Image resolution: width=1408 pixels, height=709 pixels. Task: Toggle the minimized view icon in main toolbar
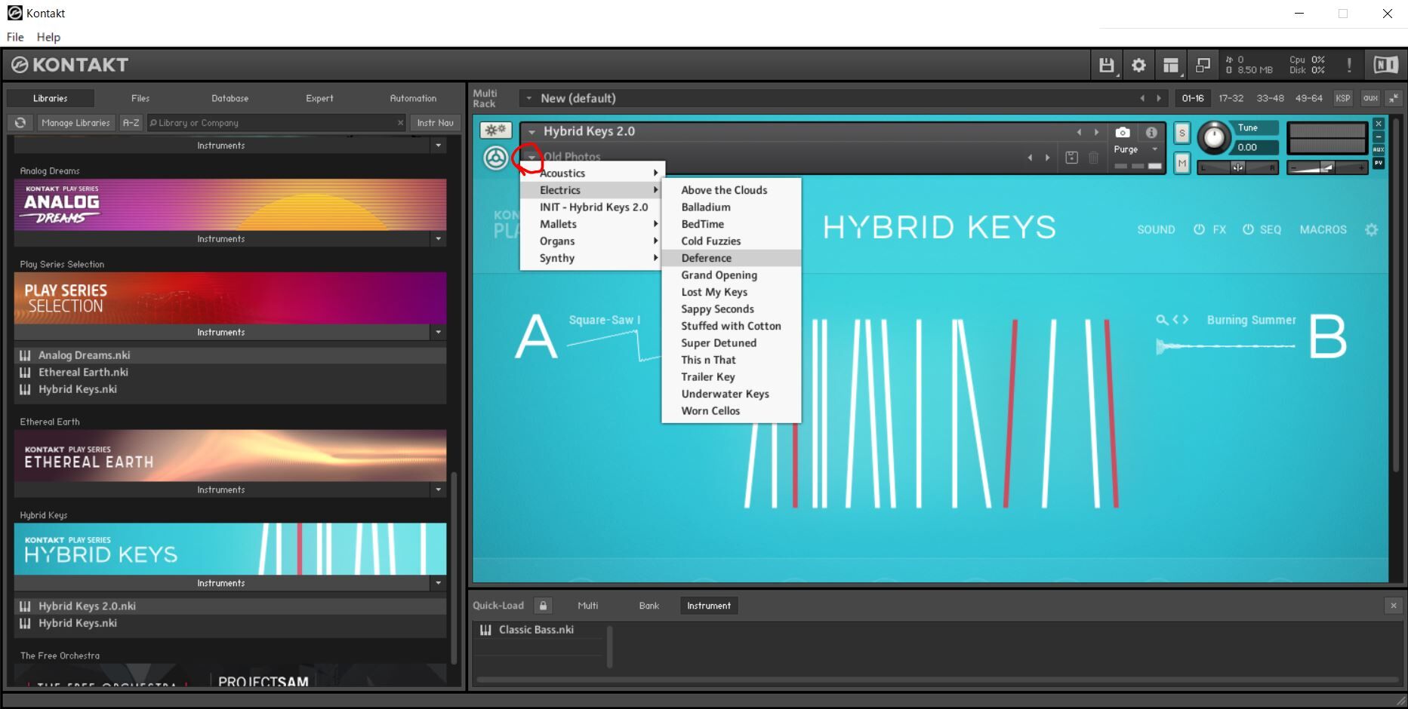(x=1203, y=66)
